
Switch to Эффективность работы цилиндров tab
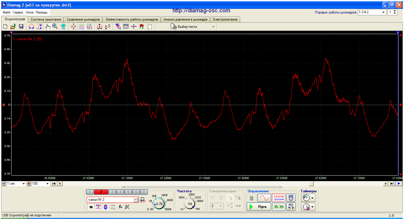(132, 19)
